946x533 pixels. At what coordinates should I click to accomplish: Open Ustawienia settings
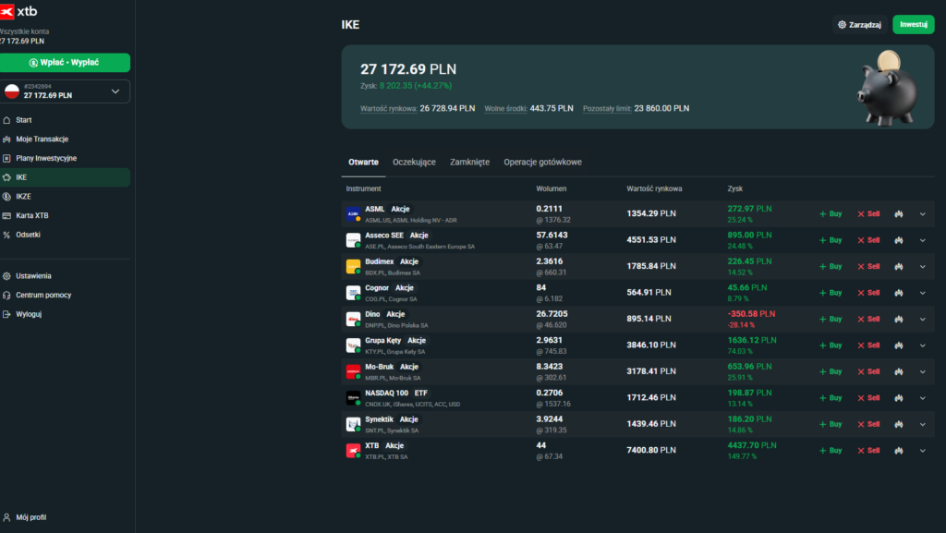click(65, 276)
